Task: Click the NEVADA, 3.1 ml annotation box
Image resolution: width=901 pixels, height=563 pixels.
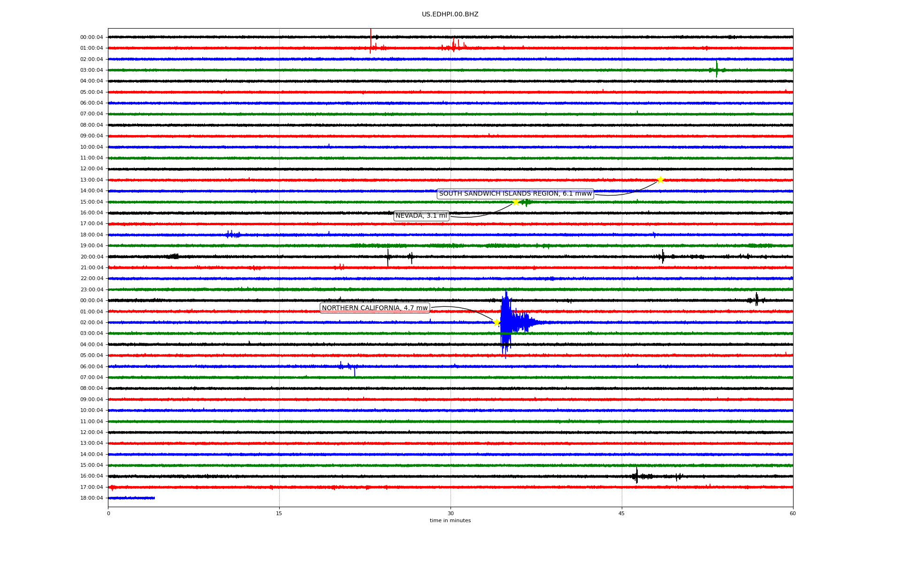Action: (x=421, y=216)
